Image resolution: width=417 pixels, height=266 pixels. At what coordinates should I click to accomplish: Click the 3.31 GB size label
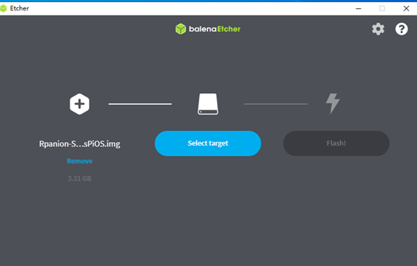pyautogui.click(x=79, y=179)
